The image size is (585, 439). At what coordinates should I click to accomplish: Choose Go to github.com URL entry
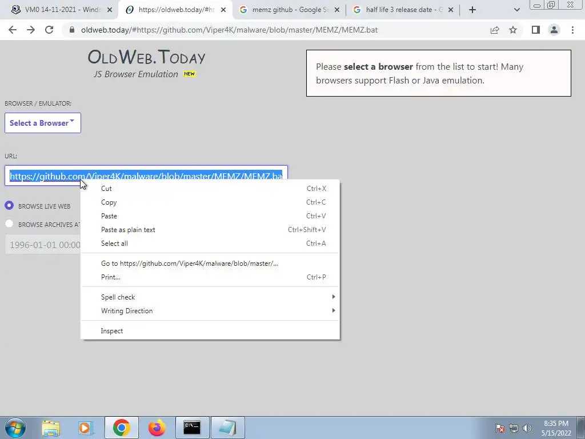point(210,263)
